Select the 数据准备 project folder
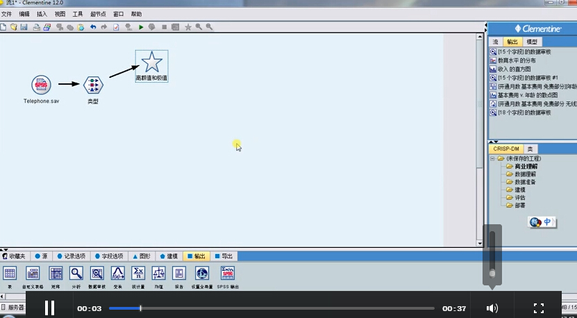 tap(525, 182)
